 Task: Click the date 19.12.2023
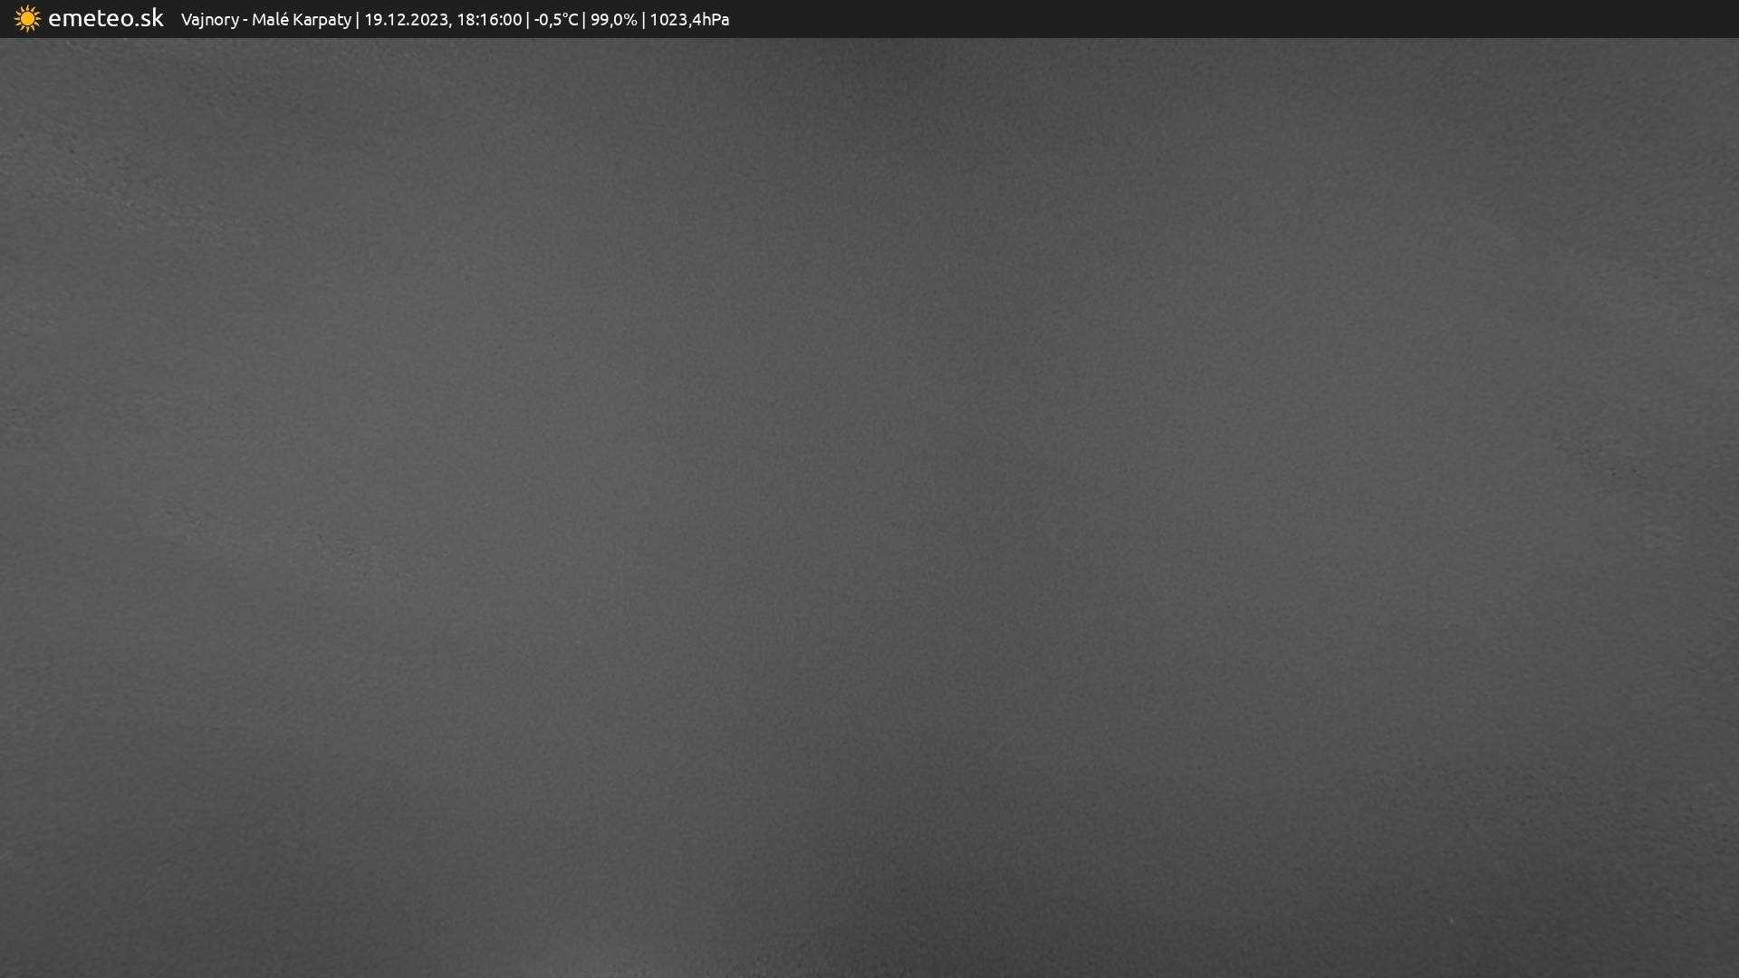(406, 19)
